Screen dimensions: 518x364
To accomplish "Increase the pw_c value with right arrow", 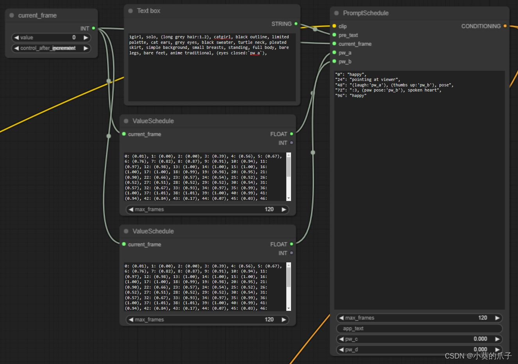I will (497, 339).
